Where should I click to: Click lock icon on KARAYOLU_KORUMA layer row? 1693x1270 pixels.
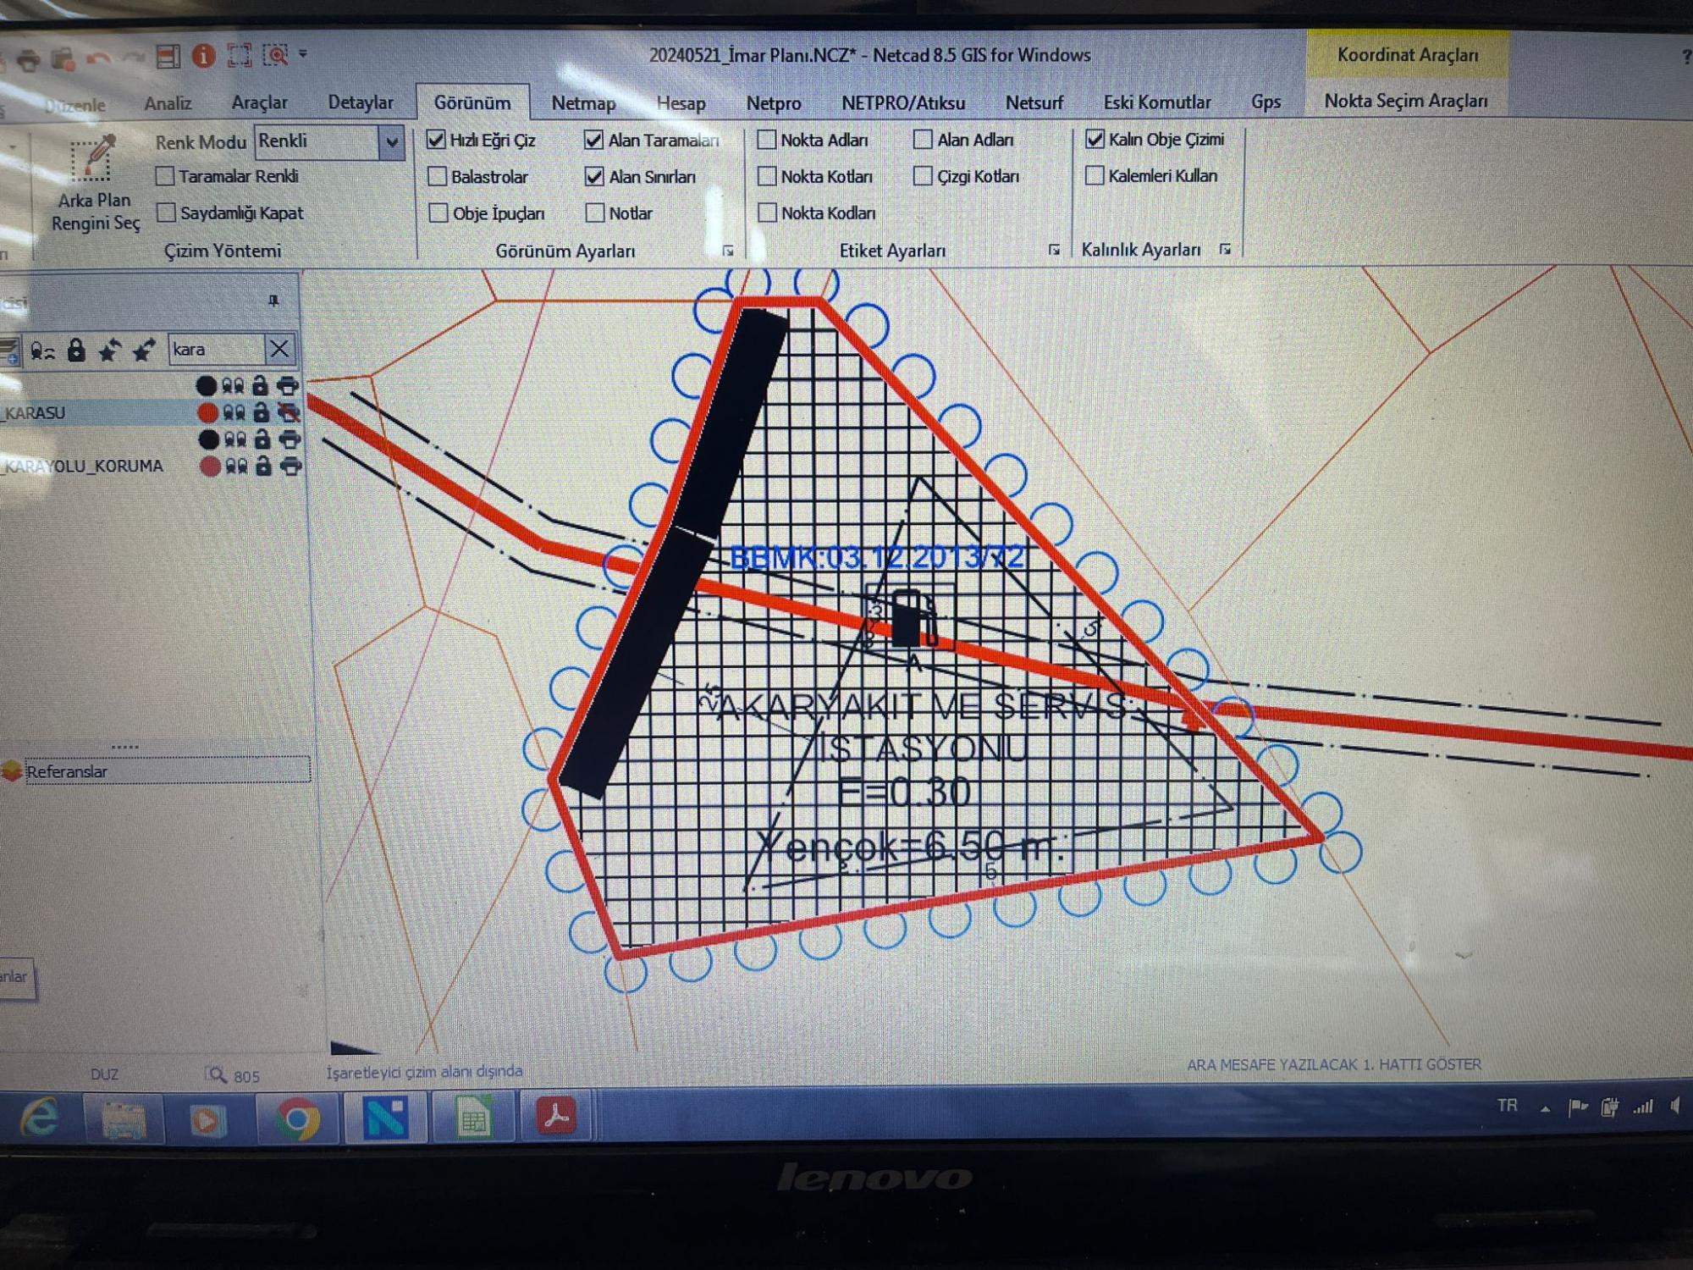tap(263, 466)
